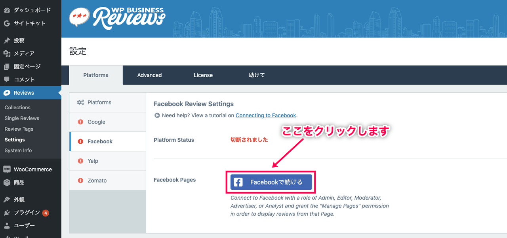Click the Facebookで続ける button
The width and height of the screenshot is (507, 238).
(x=271, y=182)
